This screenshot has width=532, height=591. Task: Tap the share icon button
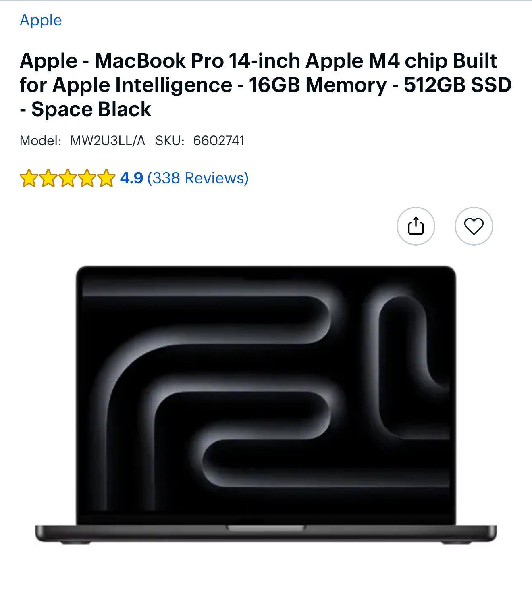[416, 226]
